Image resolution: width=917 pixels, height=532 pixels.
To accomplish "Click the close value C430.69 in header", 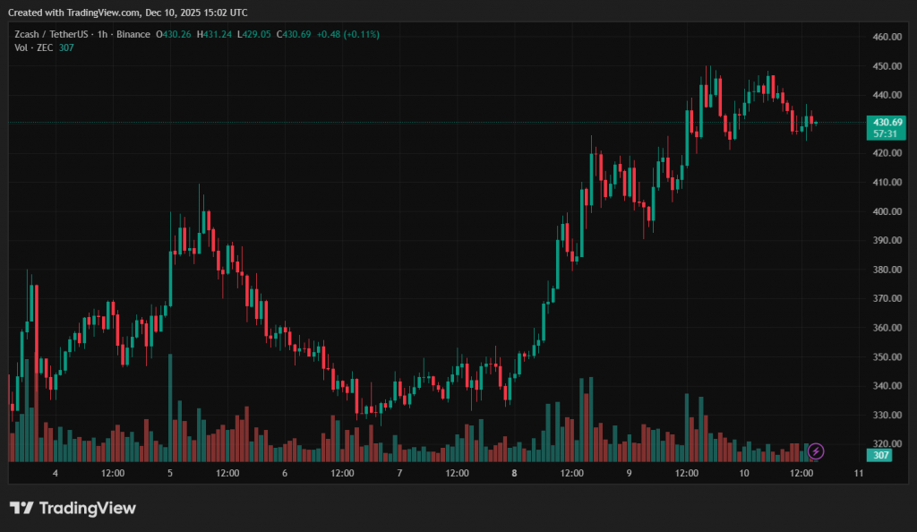I will (294, 35).
